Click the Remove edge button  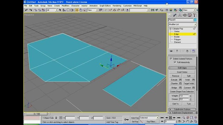176,76
